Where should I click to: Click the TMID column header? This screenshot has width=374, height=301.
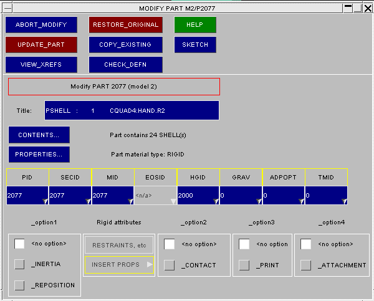[x=326, y=177]
